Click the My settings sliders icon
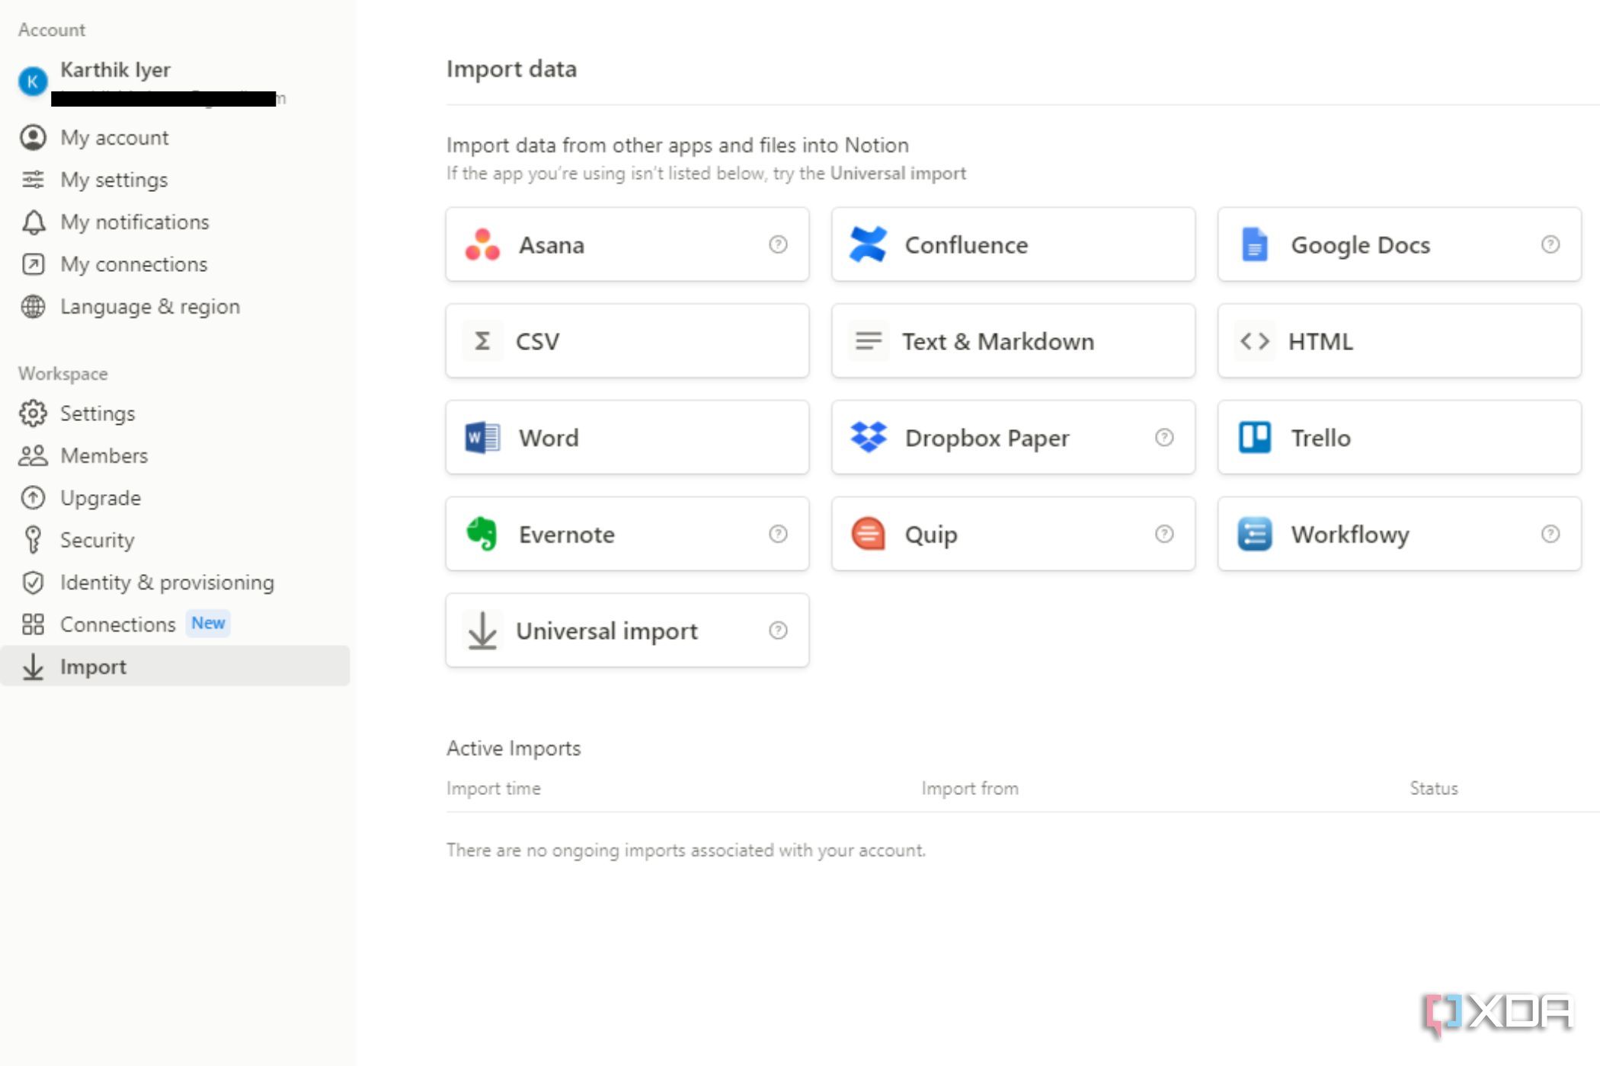The height and width of the screenshot is (1066, 1600). click(33, 180)
